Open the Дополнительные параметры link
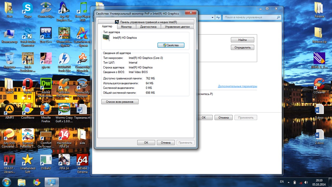 point(237,86)
